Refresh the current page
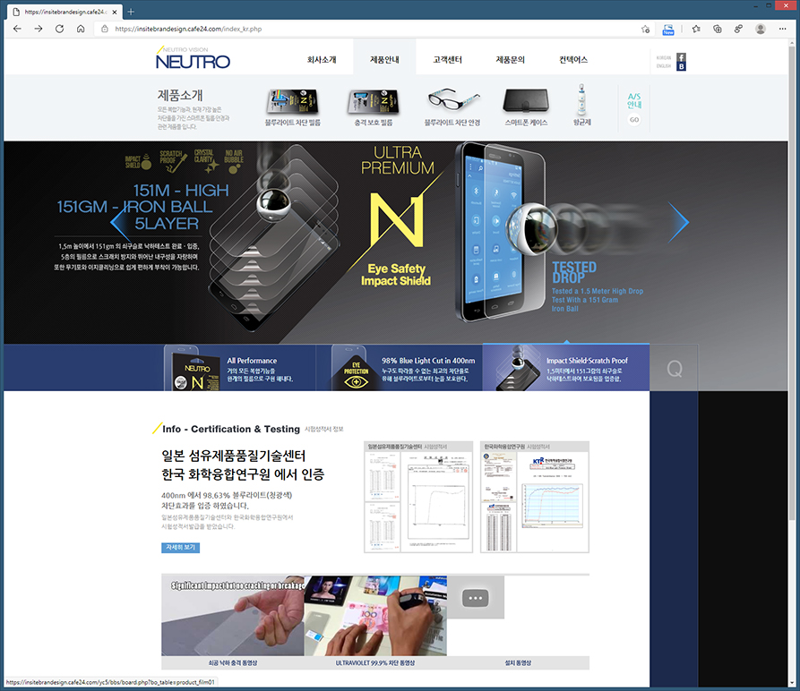 (x=60, y=29)
